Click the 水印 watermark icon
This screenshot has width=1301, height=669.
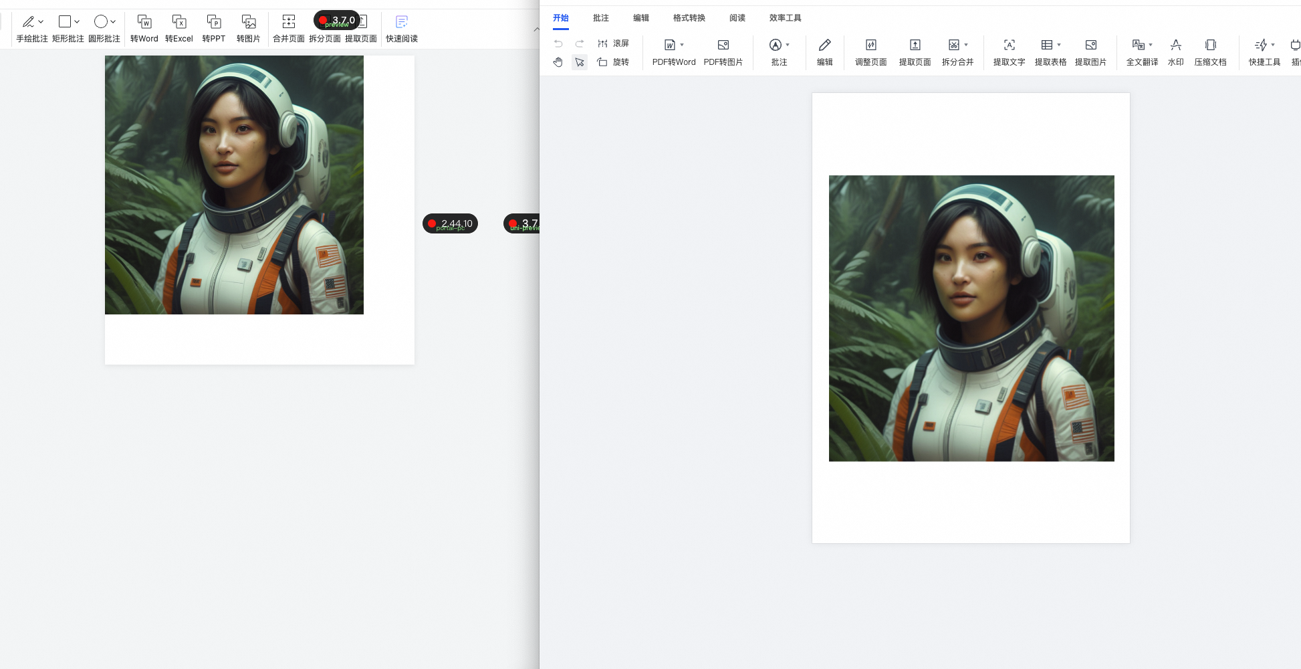coord(1176,45)
